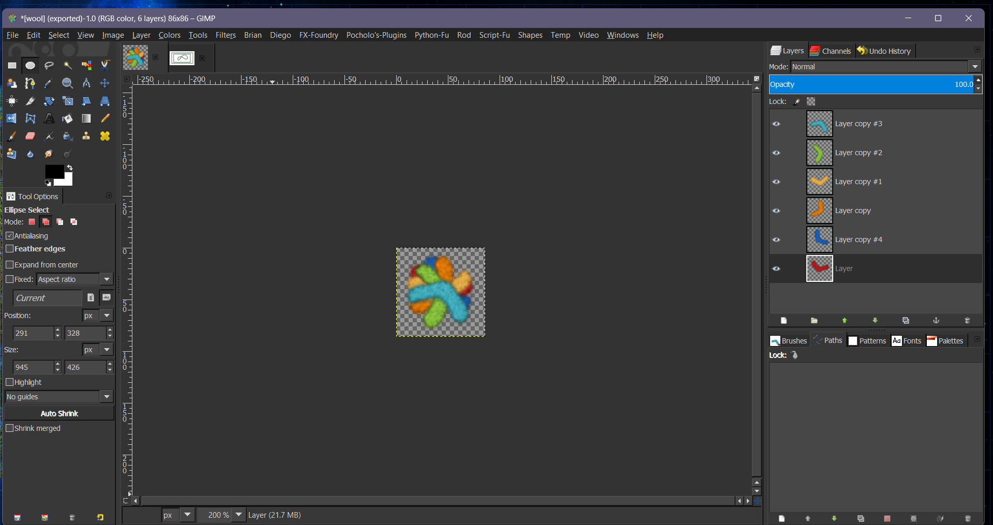Switch to the Patterns tab
This screenshot has width=993, height=525.
coord(867,340)
